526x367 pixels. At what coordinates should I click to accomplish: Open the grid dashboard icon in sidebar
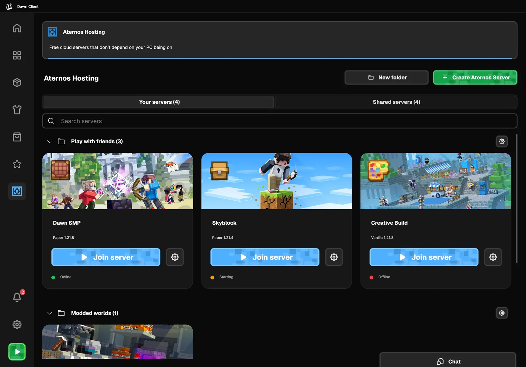17,55
